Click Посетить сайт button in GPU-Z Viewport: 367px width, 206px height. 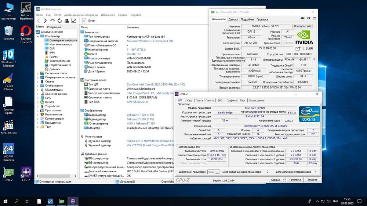[x=302, y=26]
